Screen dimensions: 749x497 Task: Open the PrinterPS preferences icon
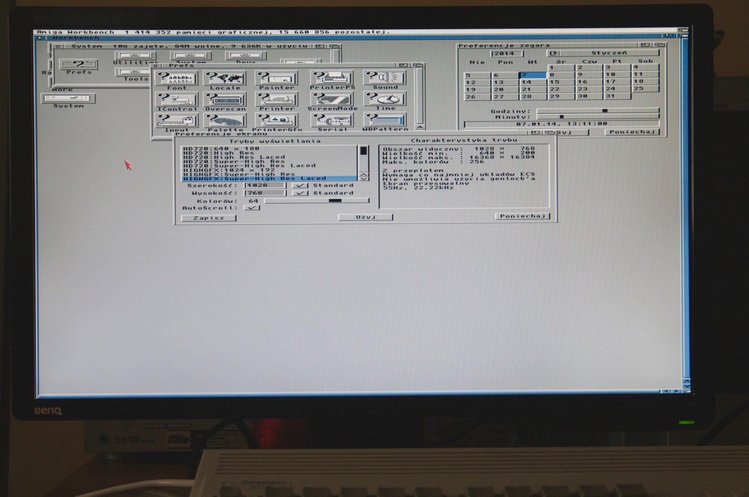click(x=332, y=80)
